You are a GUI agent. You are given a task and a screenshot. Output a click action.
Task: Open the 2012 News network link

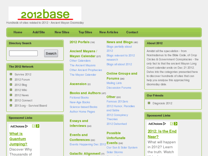tap(22, 95)
